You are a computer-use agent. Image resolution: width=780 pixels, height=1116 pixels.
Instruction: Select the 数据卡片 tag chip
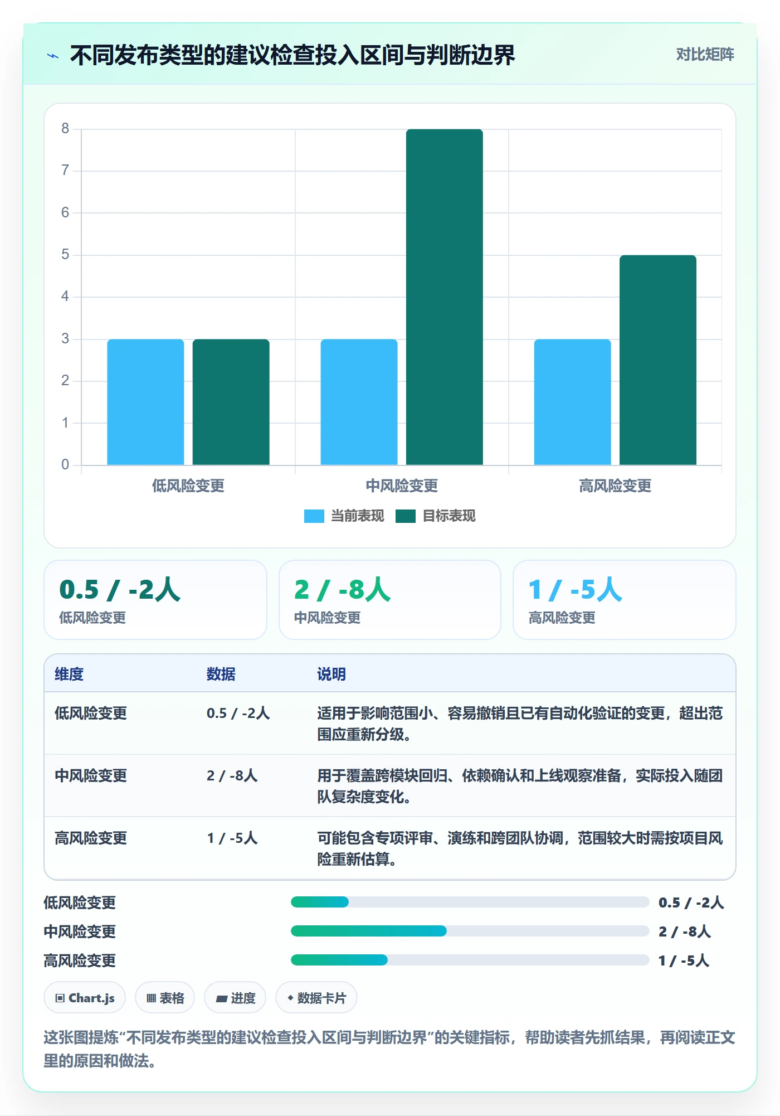(x=316, y=998)
